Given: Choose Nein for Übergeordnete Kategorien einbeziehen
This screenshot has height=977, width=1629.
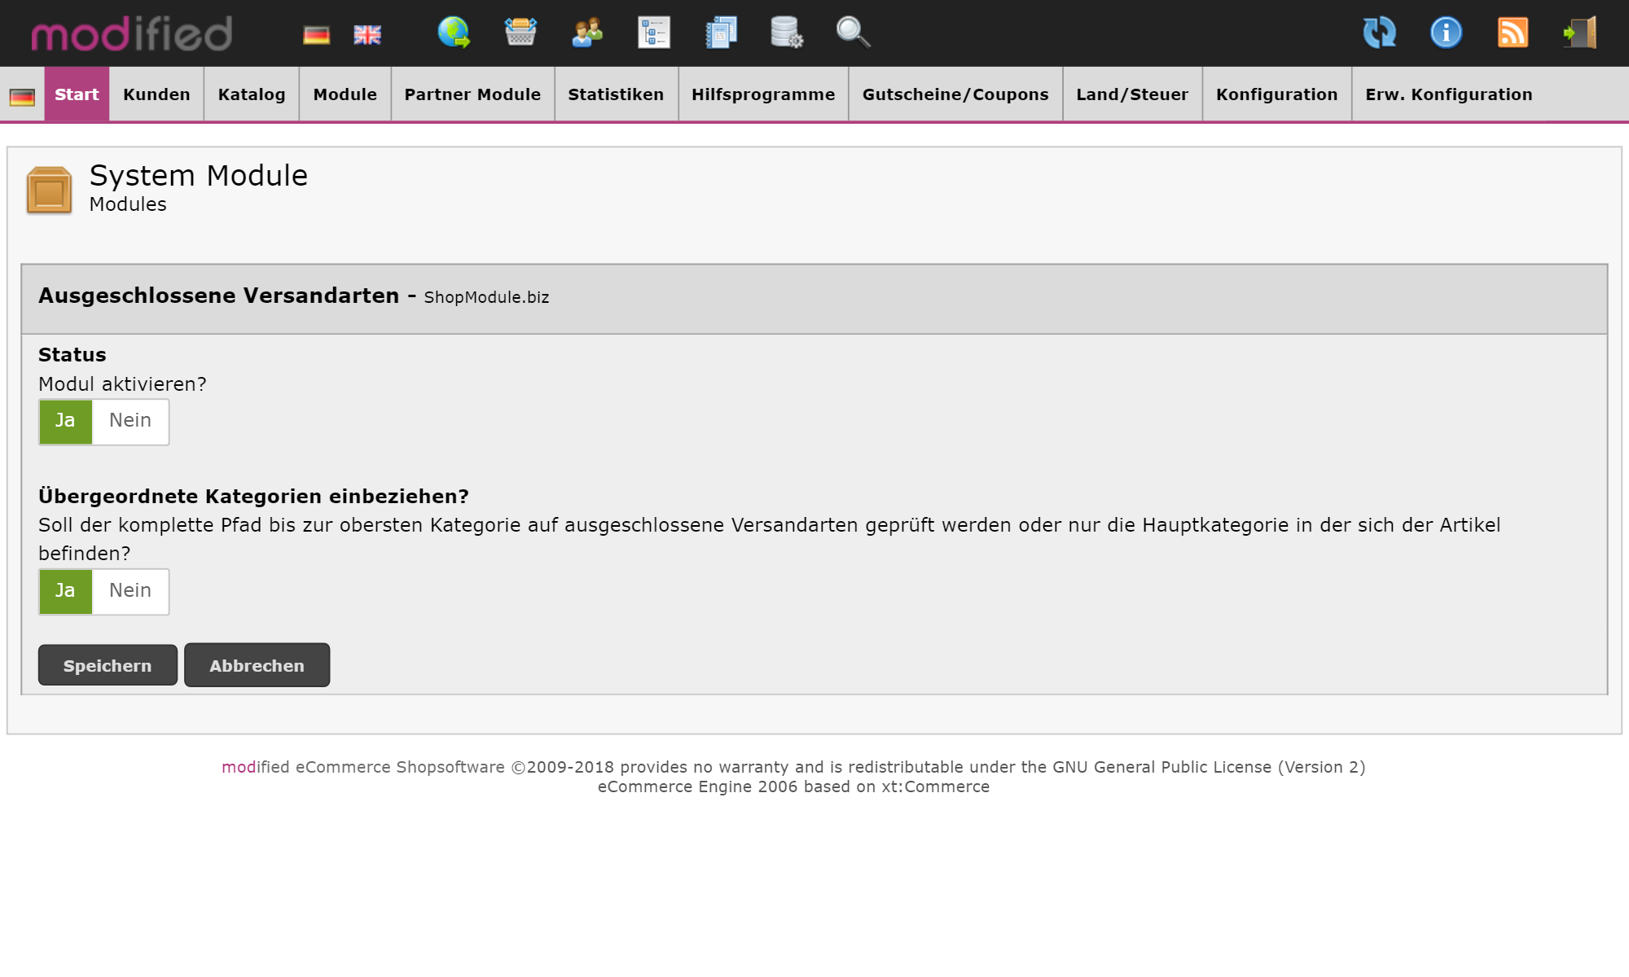Looking at the screenshot, I should click(x=130, y=591).
